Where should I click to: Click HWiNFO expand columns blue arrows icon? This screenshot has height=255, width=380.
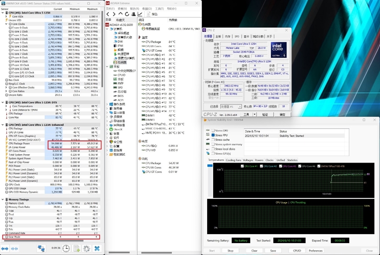5,248
